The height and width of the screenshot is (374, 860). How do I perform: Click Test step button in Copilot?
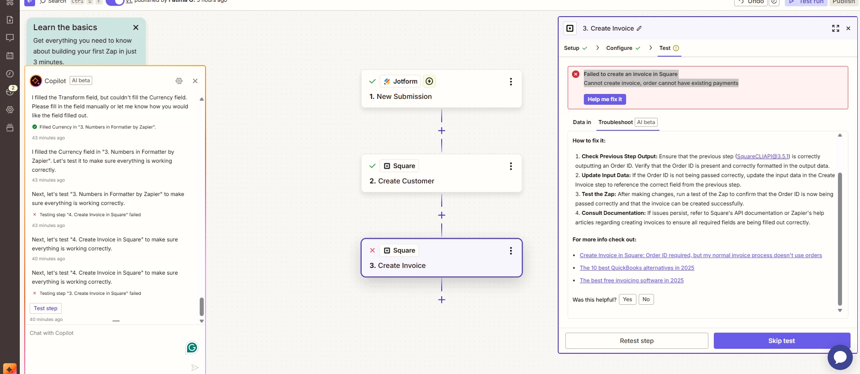pyautogui.click(x=45, y=308)
